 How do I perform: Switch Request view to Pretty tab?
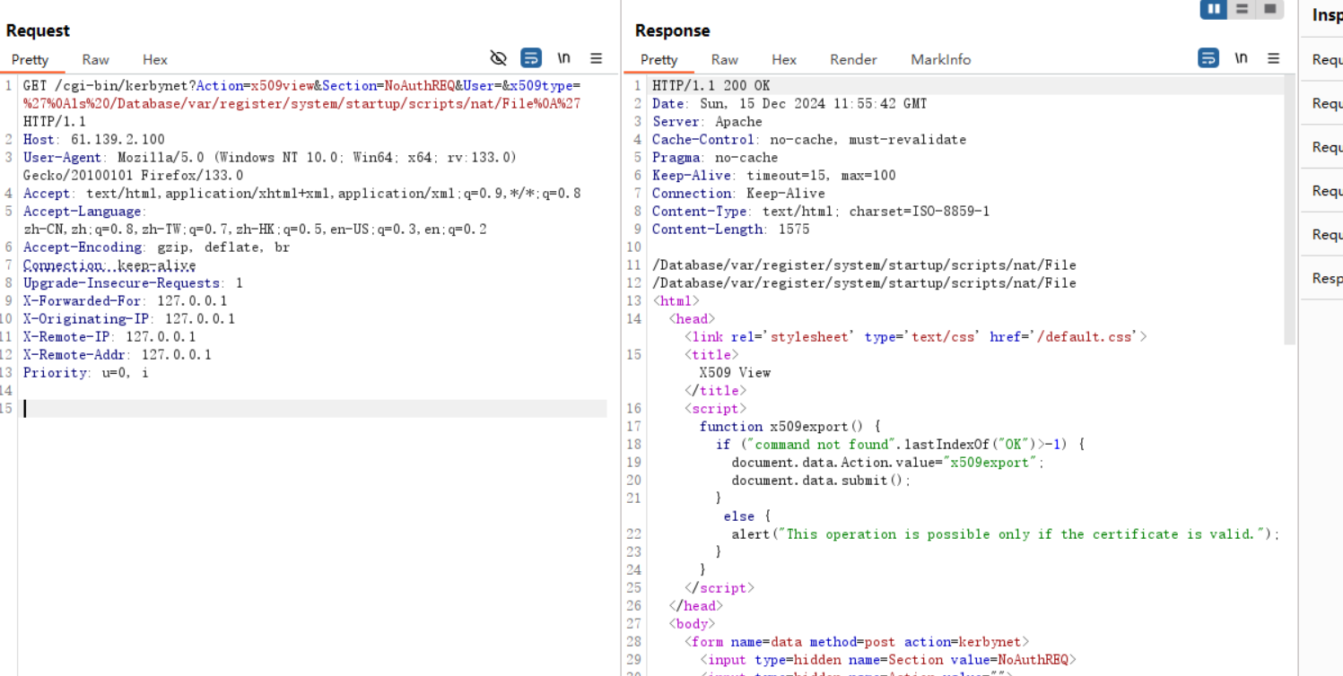click(30, 59)
